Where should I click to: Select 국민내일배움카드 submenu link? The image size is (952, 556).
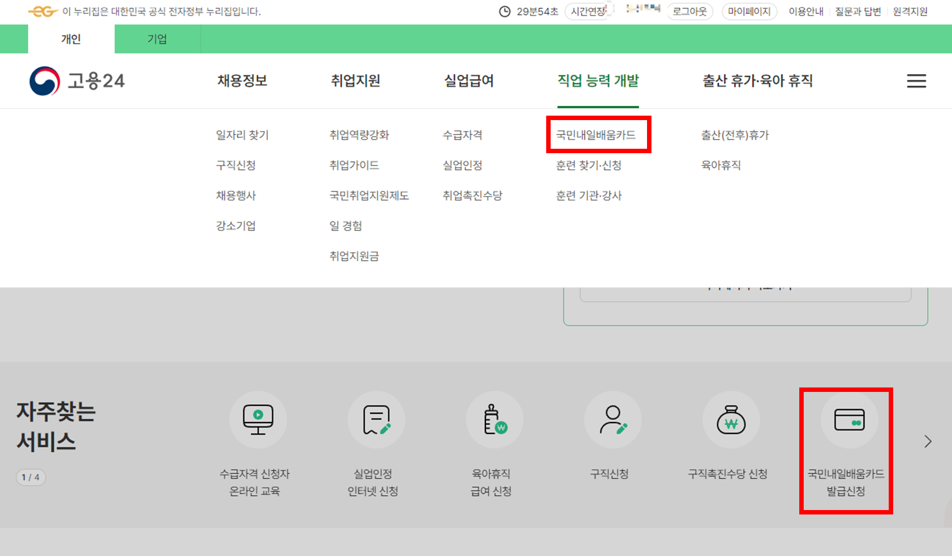(596, 135)
